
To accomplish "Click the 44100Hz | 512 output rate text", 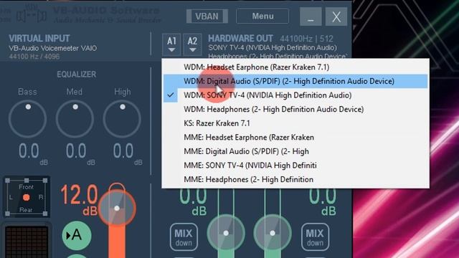I will (x=306, y=39).
